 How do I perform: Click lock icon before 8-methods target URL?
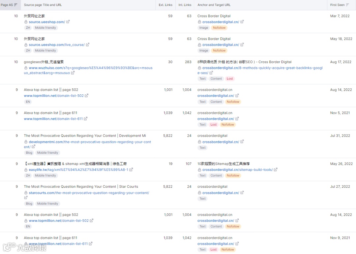199,68
